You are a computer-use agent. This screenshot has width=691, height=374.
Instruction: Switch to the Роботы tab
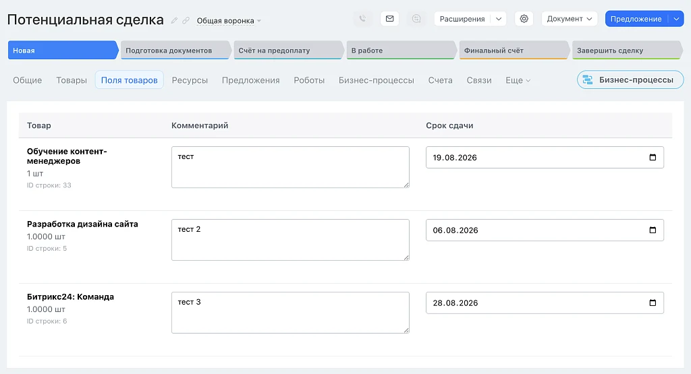(309, 80)
